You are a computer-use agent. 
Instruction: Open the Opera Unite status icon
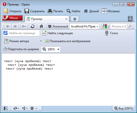pyautogui.click(x=24, y=108)
